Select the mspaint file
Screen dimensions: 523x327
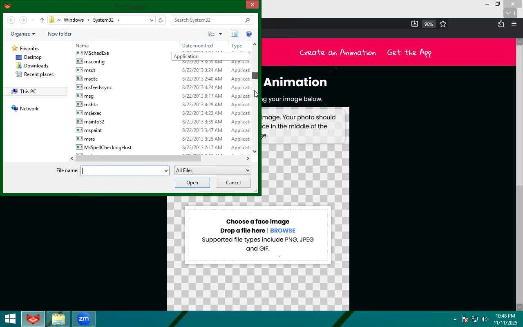[x=93, y=130]
